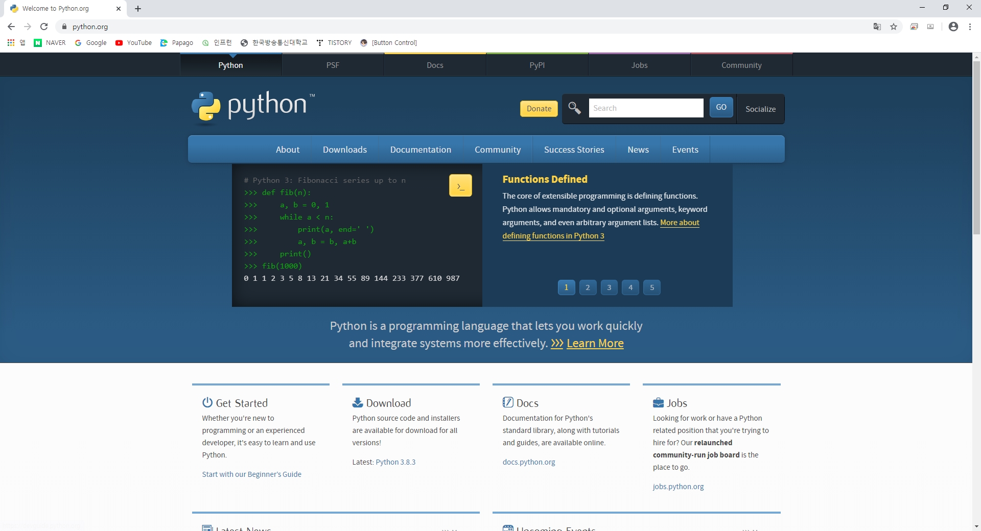
Task: Click the site lock icon in address bar
Action: click(x=64, y=27)
